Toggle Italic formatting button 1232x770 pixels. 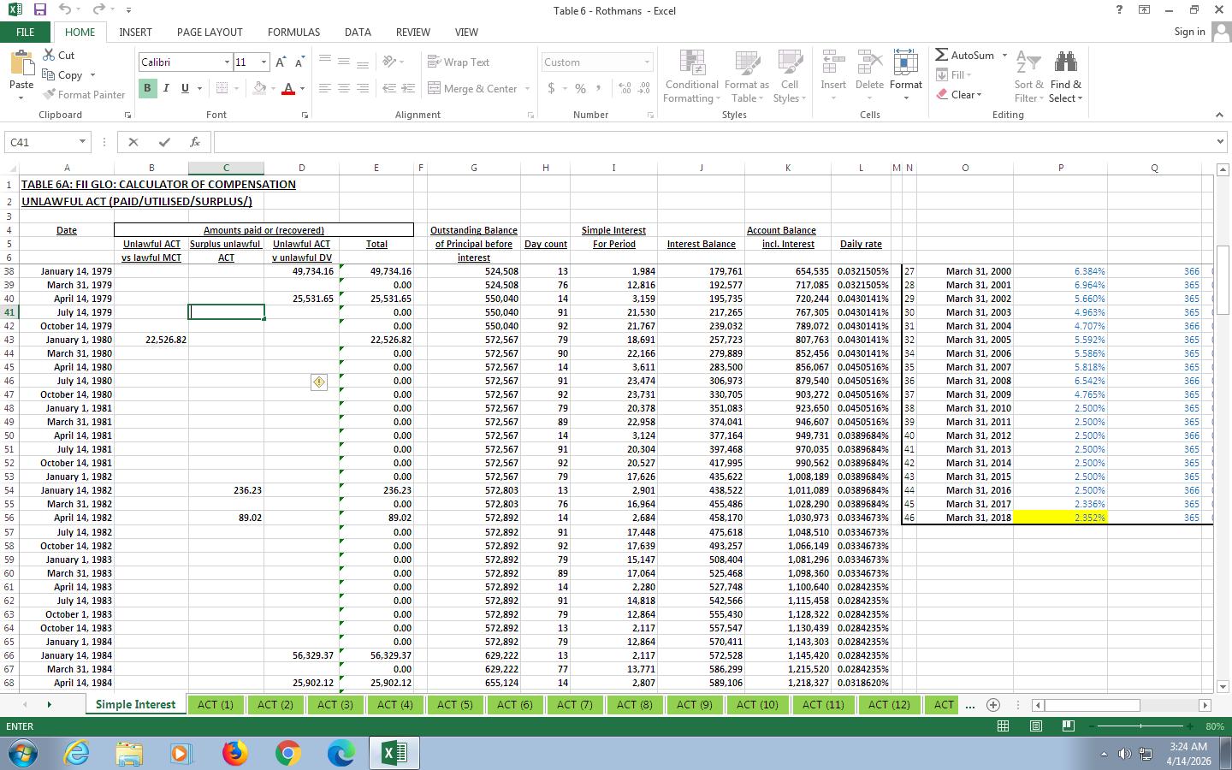tap(166, 88)
